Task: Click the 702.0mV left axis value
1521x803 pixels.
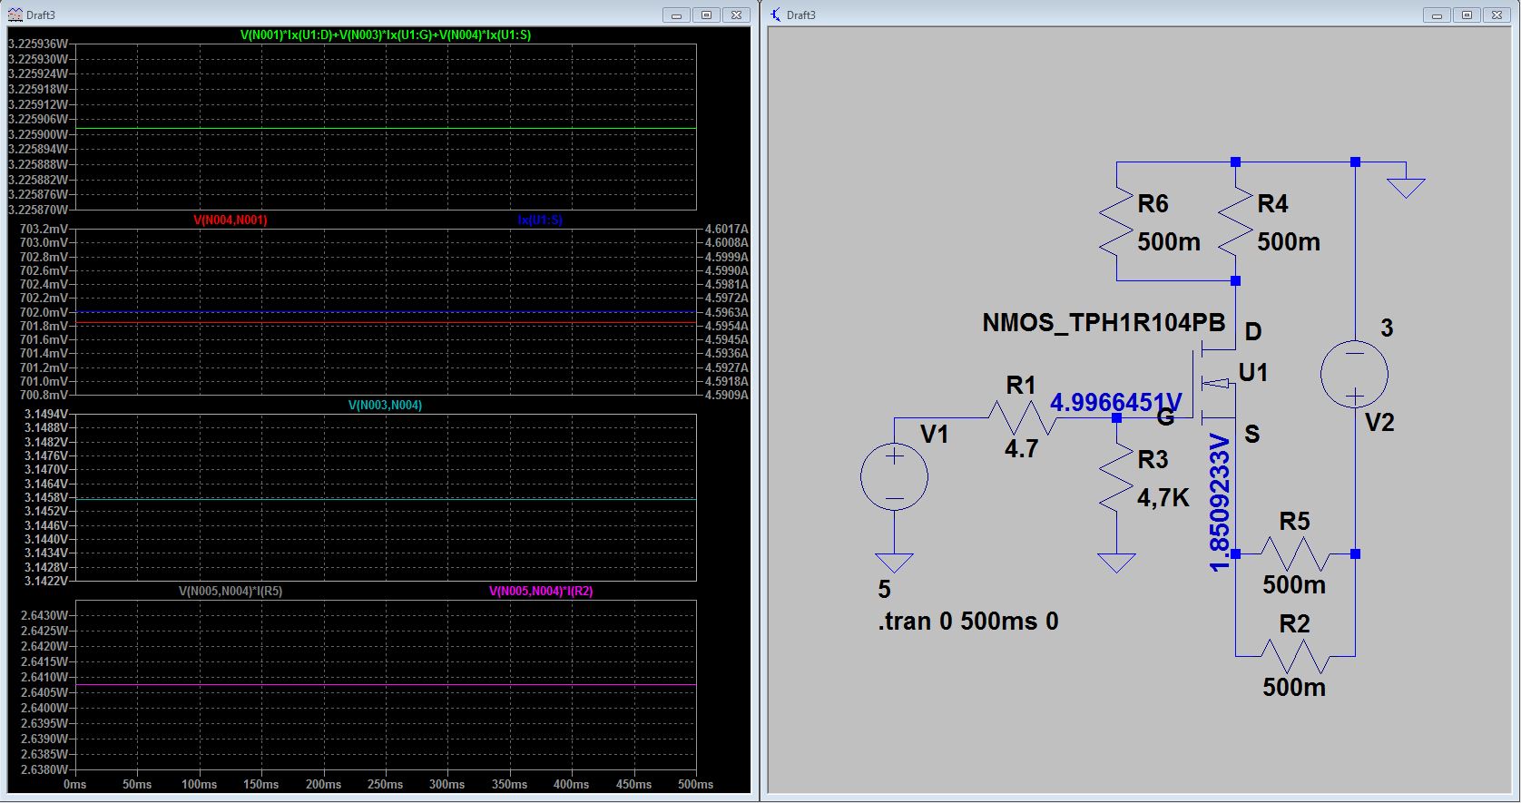Action: coord(44,312)
